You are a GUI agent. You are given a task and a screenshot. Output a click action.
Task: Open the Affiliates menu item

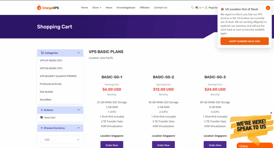pos(144,7)
